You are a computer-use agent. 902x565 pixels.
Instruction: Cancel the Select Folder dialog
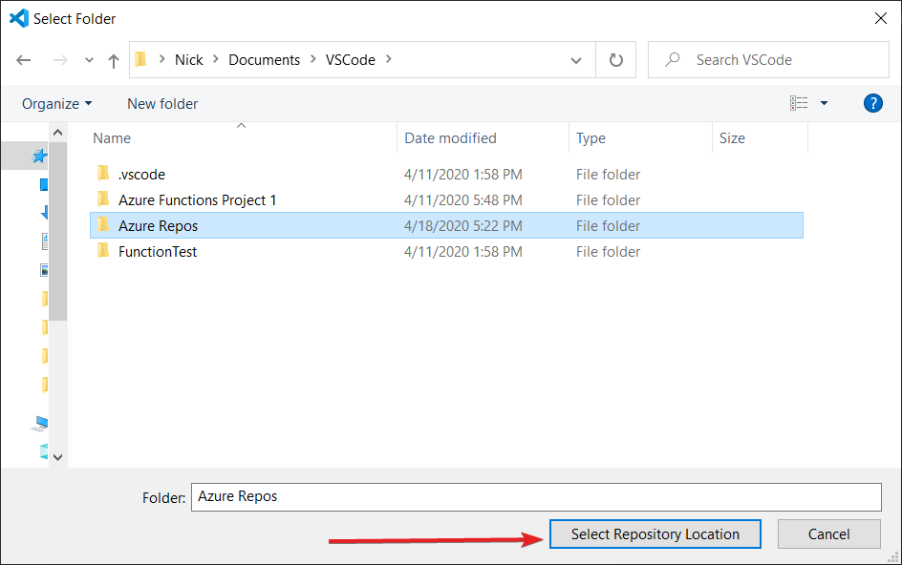829,534
